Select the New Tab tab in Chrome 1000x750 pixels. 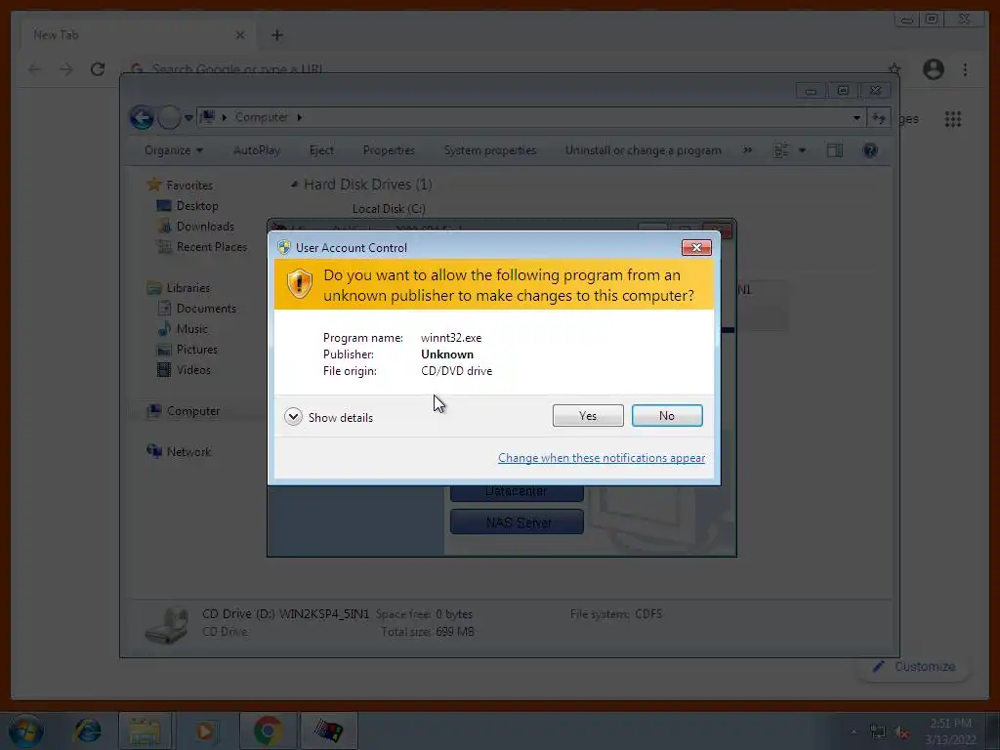139,34
